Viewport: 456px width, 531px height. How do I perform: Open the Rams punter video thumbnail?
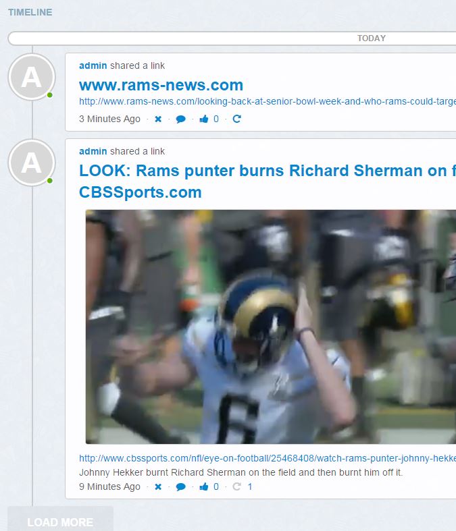[270, 327]
